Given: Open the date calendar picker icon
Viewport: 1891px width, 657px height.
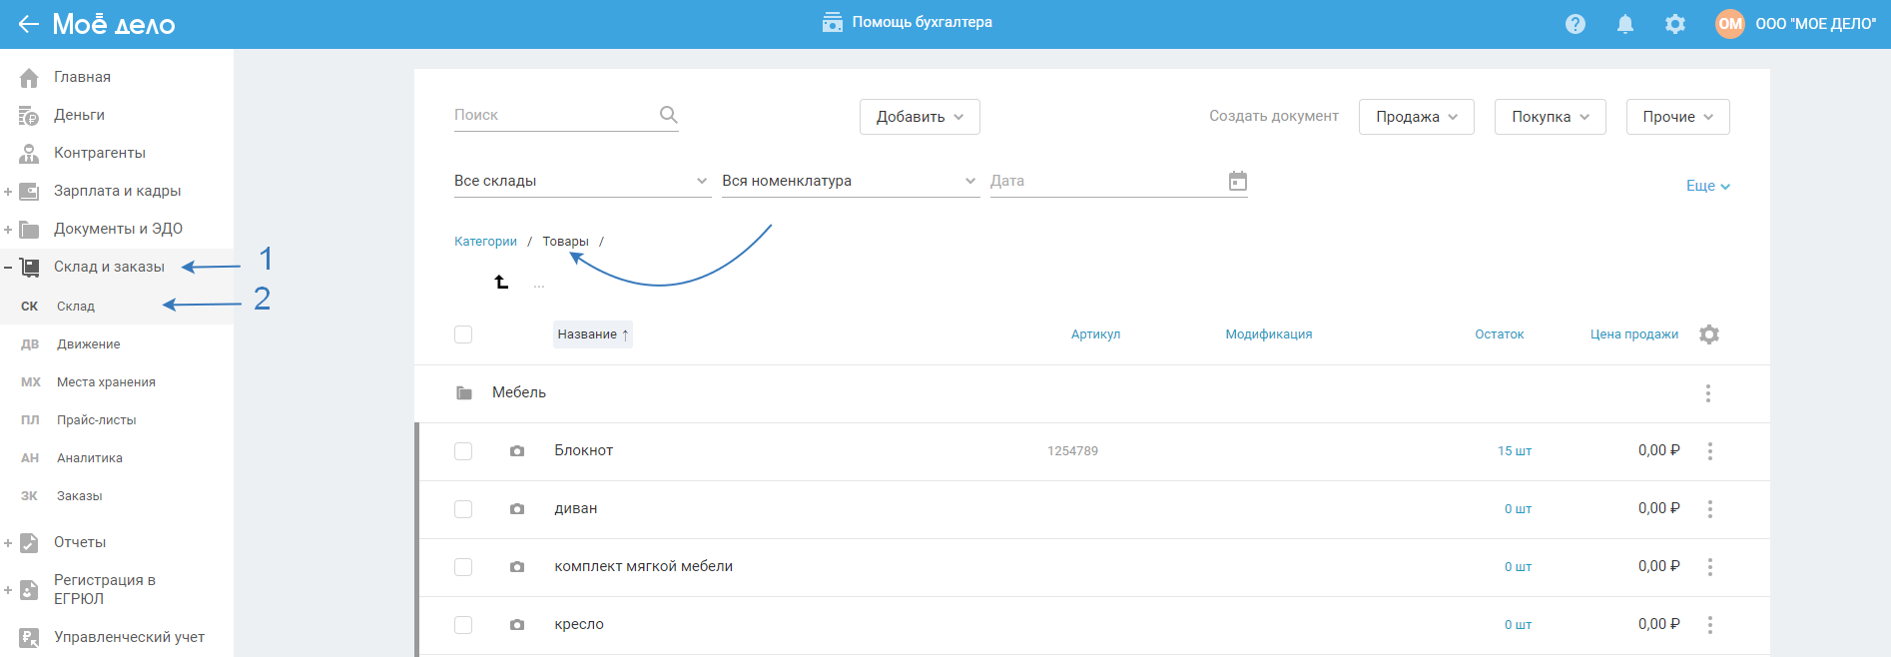Looking at the screenshot, I should click(1237, 181).
